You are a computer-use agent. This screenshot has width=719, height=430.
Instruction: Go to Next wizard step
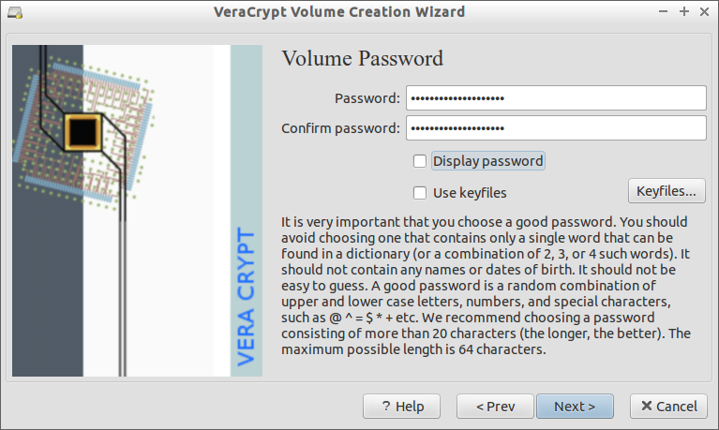point(575,407)
